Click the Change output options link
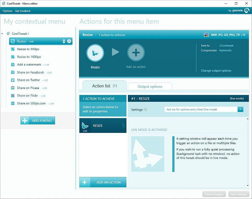 click(216, 70)
